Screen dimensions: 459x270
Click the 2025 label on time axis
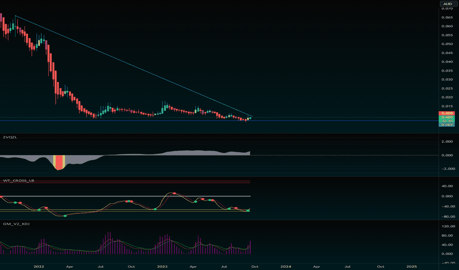[412, 267]
